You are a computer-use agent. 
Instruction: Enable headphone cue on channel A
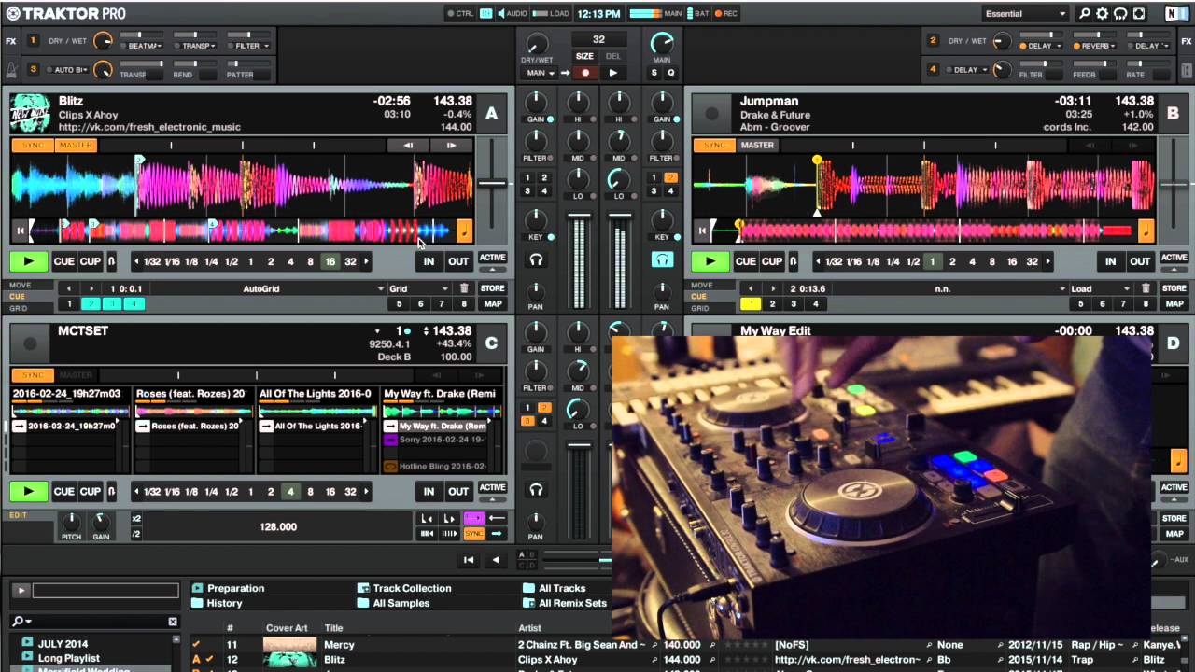[536, 260]
